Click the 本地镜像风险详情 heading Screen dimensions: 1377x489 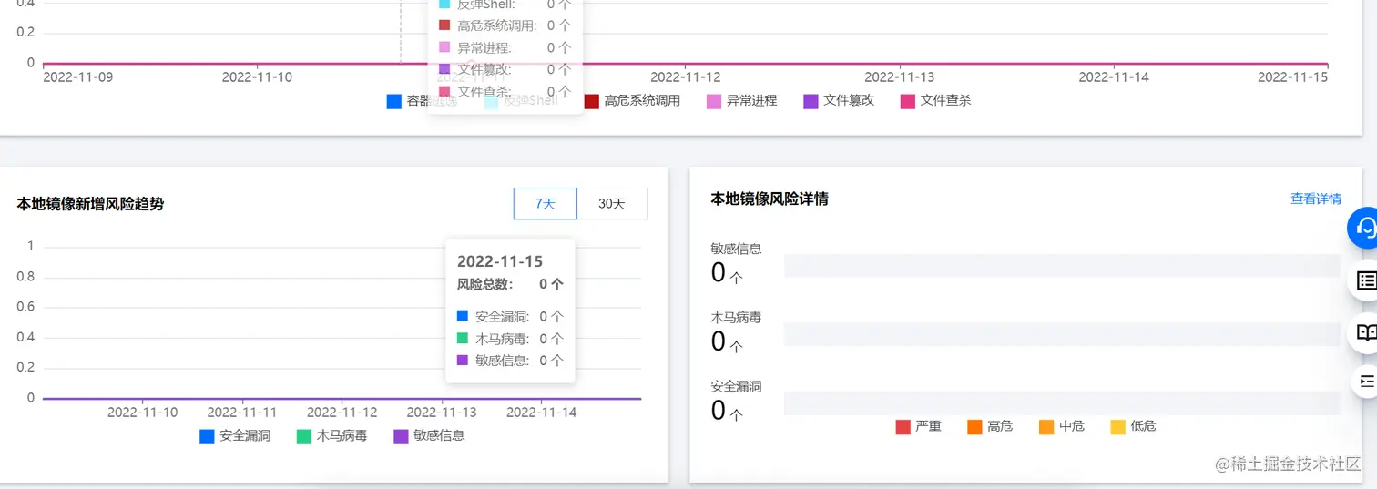(x=770, y=199)
